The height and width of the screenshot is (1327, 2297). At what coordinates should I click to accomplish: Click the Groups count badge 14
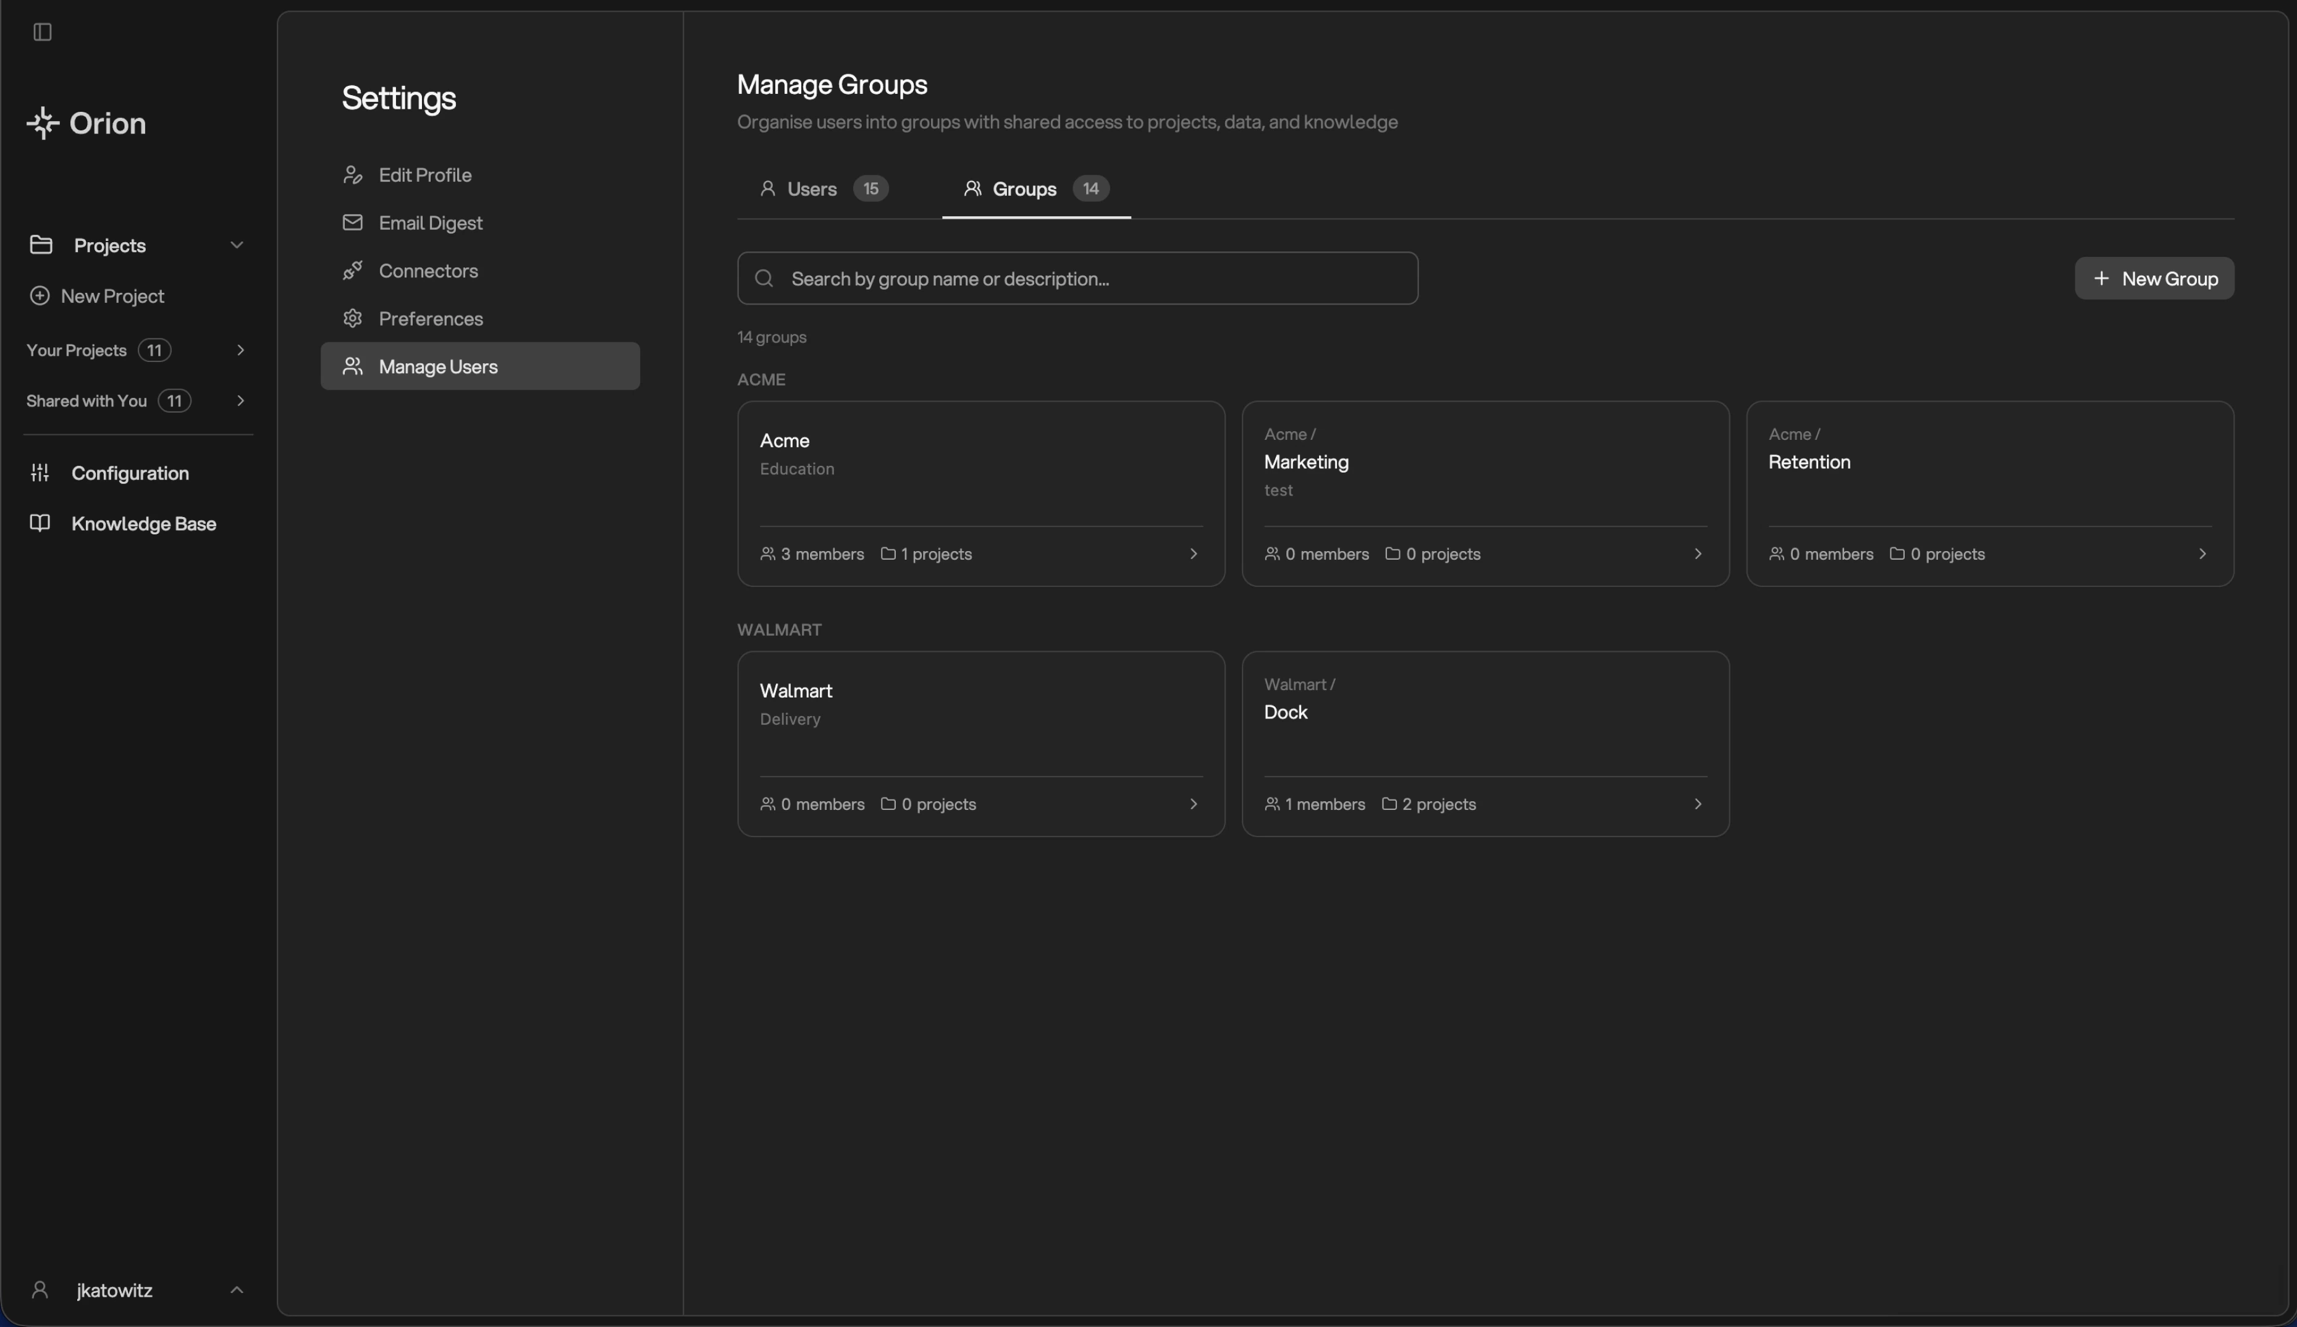(x=1090, y=188)
